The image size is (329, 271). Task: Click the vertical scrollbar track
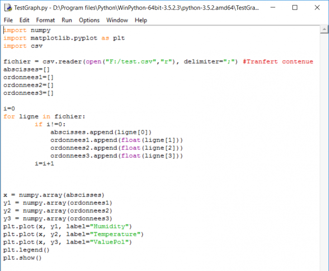coord(324,149)
